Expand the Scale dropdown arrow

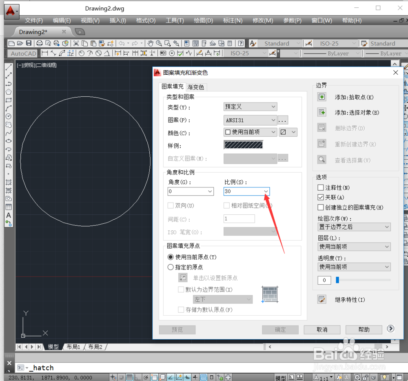(x=266, y=192)
